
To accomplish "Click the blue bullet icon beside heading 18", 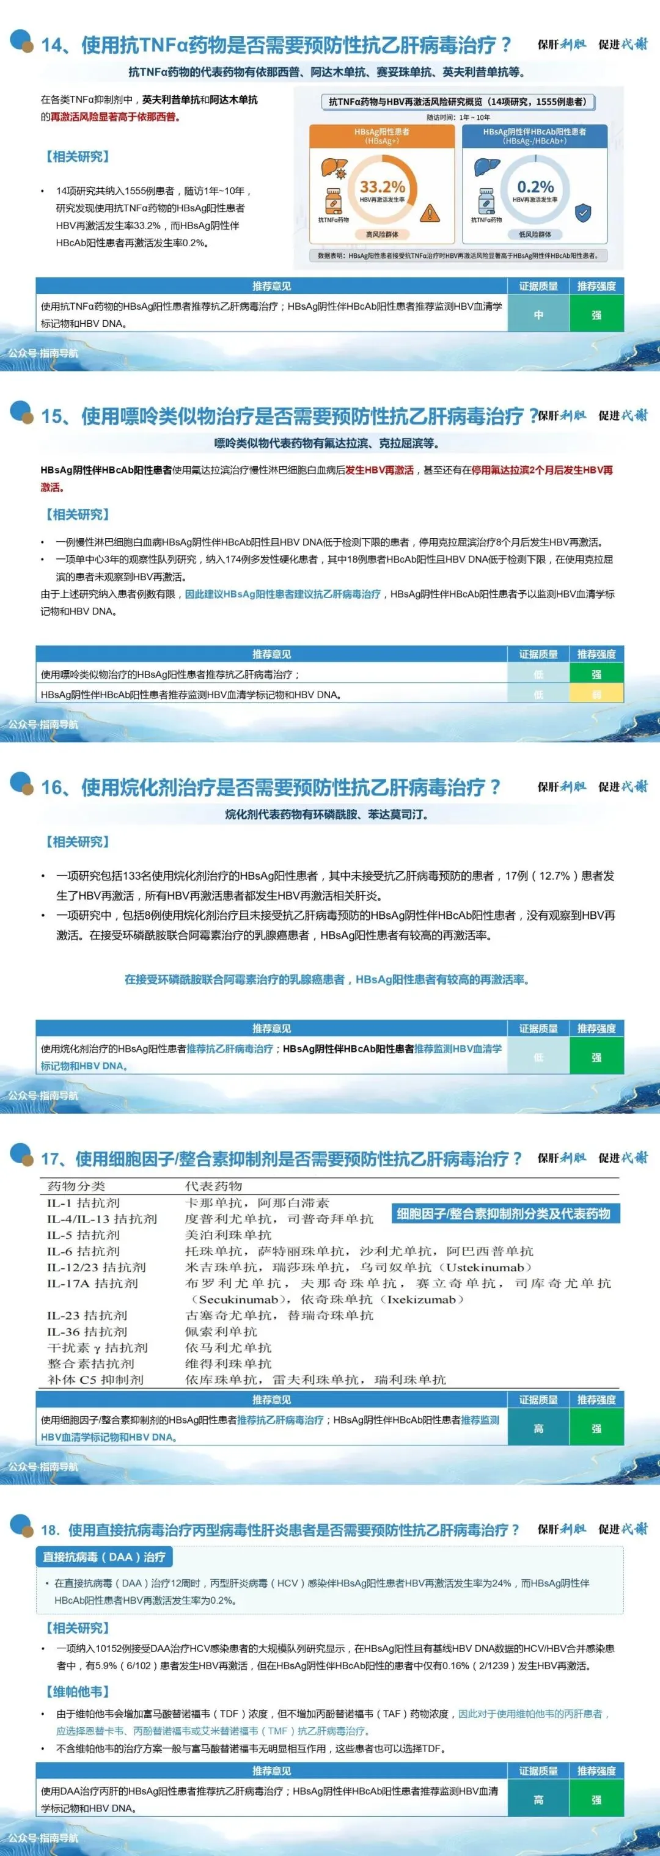I will [21, 1526].
